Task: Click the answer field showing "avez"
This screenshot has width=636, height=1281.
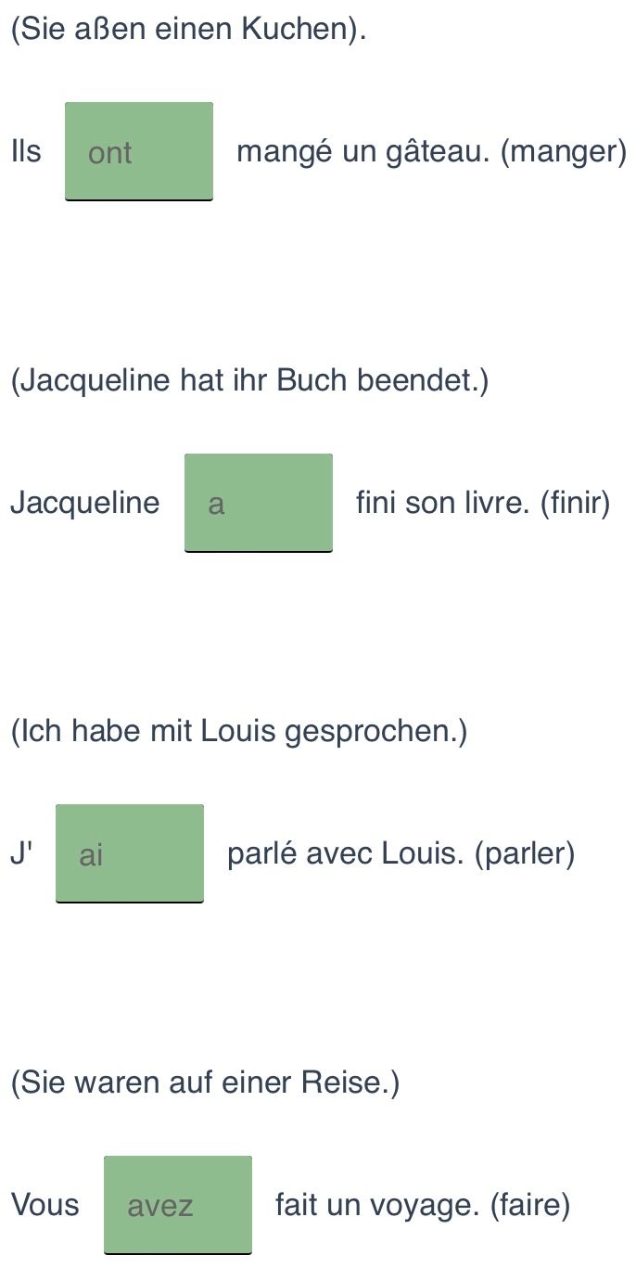Action: pyautogui.click(x=178, y=1205)
